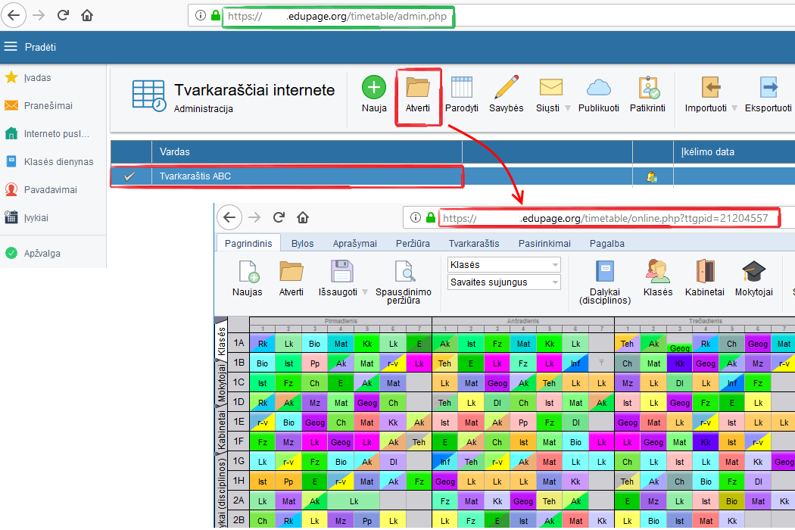Open timetable with Atverti folder icon

(417, 88)
